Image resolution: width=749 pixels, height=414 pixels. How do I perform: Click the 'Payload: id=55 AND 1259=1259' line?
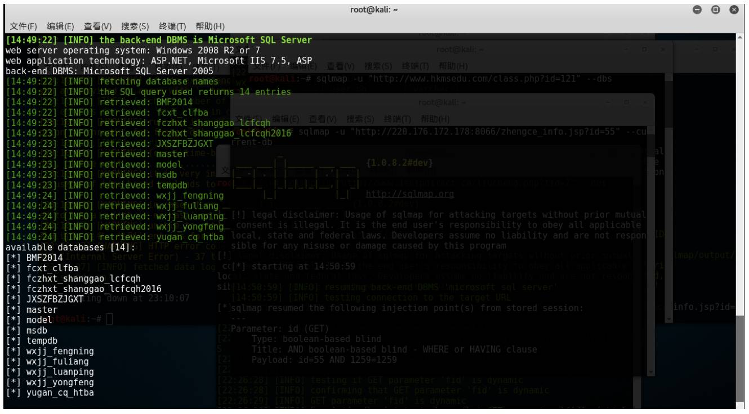[324, 359]
